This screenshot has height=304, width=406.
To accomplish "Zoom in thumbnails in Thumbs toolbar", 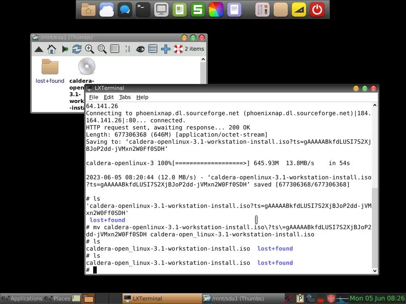I will pyautogui.click(x=89, y=49).
